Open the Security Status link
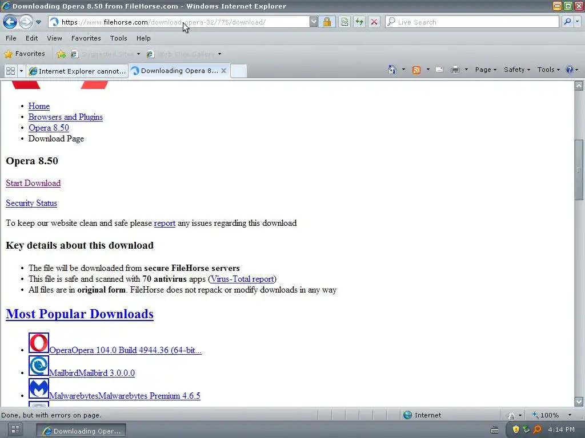The image size is (585, 438). click(31, 204)
